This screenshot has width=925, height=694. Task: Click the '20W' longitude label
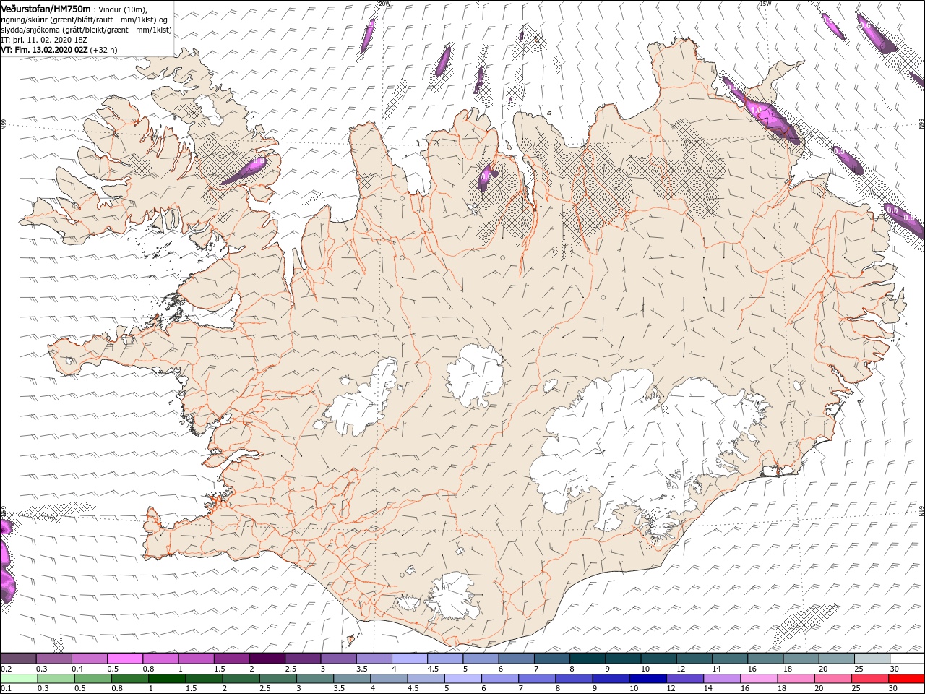[x=384, y=3]
